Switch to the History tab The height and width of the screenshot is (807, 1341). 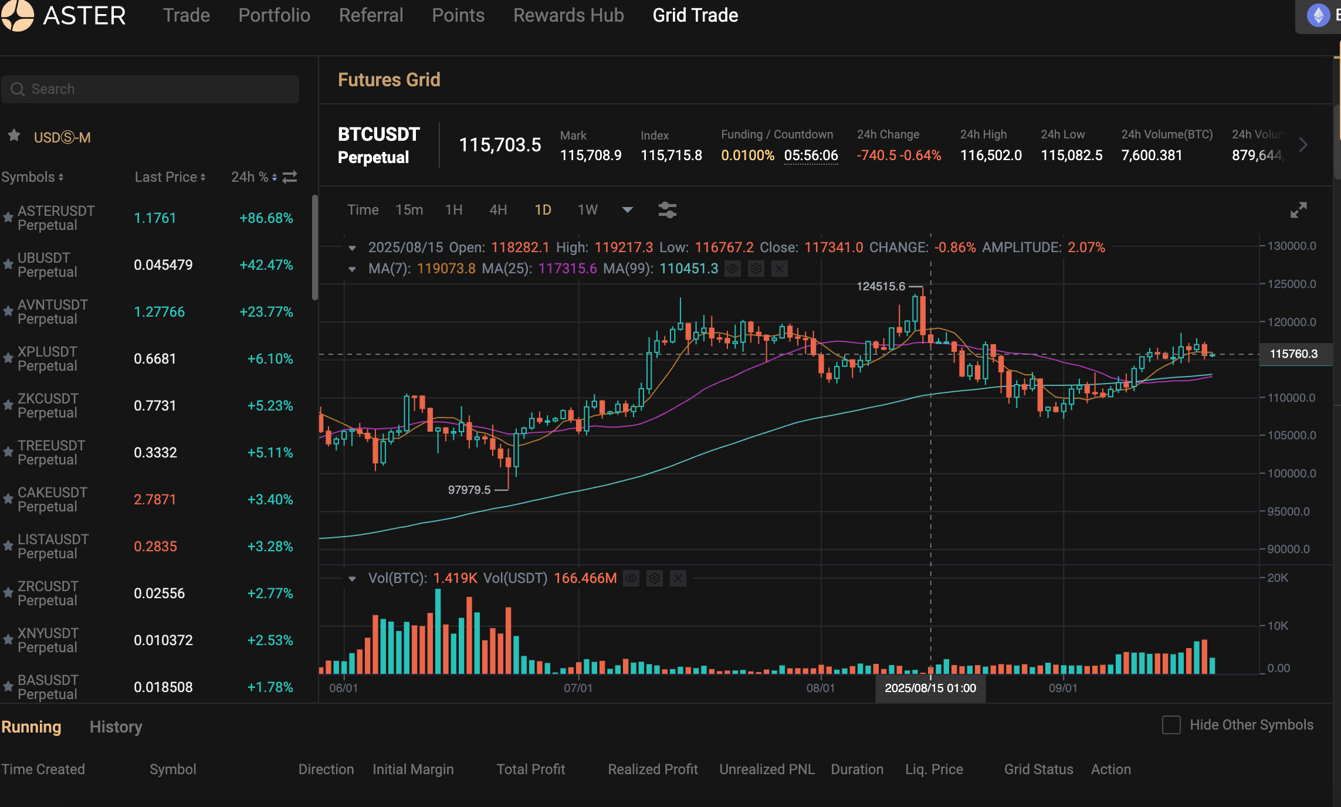pyautogui.click(x=116, y=727)
